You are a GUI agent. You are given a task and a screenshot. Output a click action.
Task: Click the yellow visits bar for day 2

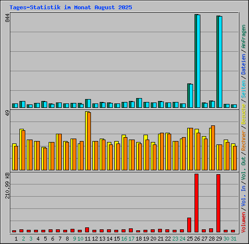21,150
